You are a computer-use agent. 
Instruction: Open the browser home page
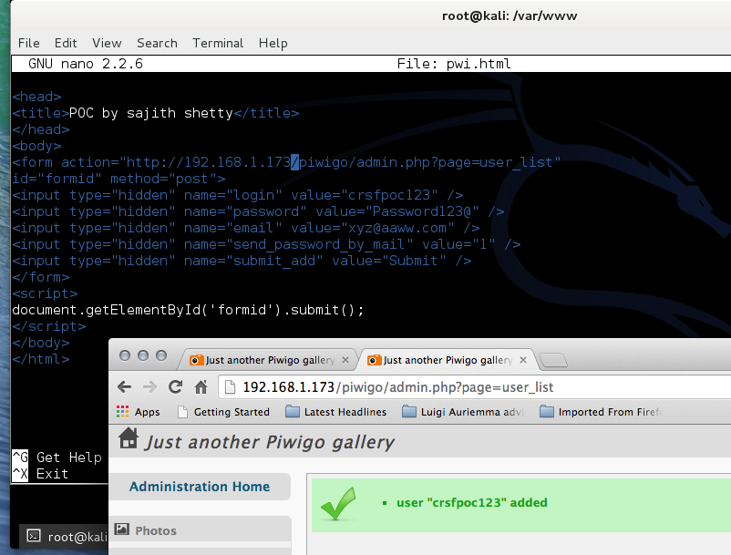click(201, 386)
